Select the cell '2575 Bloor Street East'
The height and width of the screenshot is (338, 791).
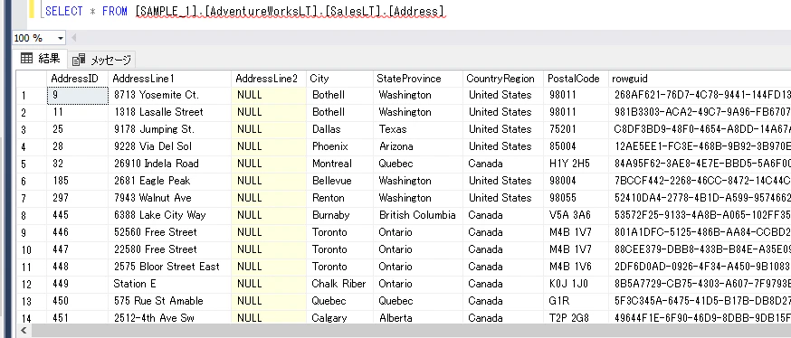(x=170, y=267)
